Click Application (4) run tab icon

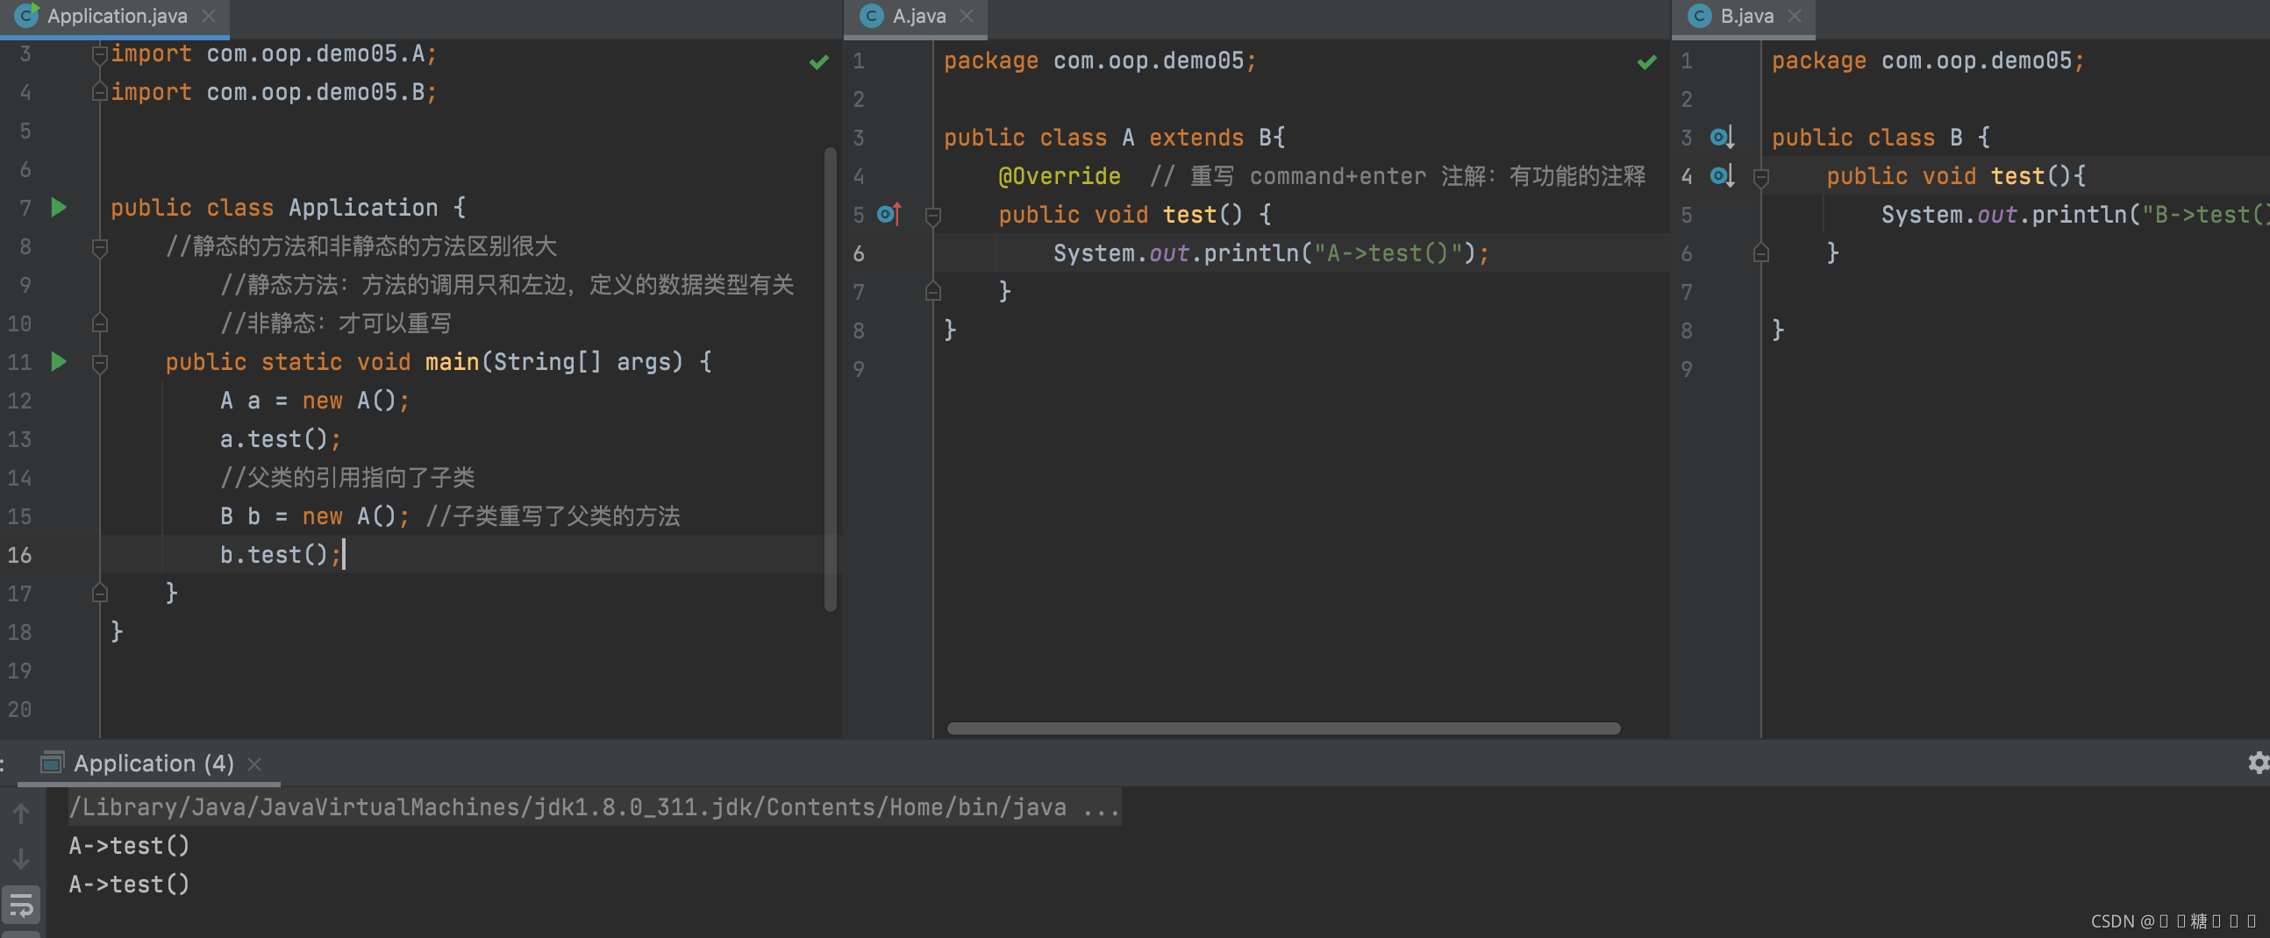pyautogui.click(x=52, y=763)
